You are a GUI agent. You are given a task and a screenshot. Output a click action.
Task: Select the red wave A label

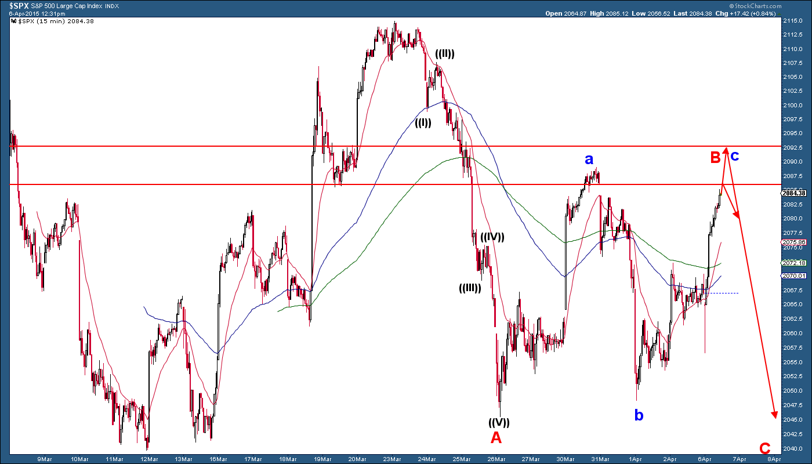point(496,437)
